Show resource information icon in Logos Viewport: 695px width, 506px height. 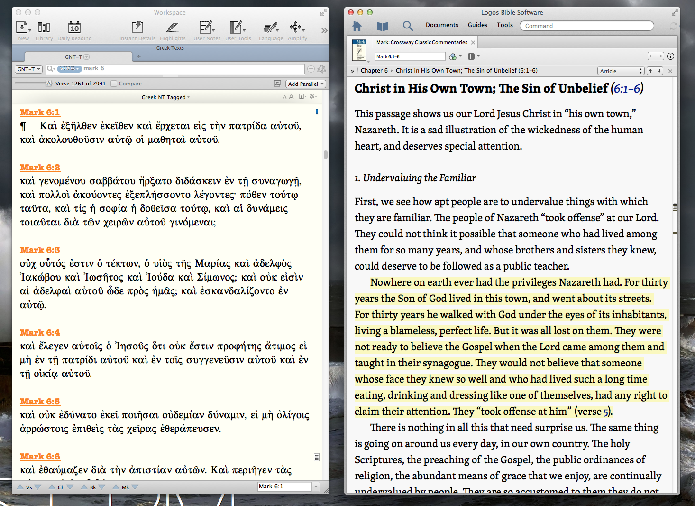pos(670,56)
